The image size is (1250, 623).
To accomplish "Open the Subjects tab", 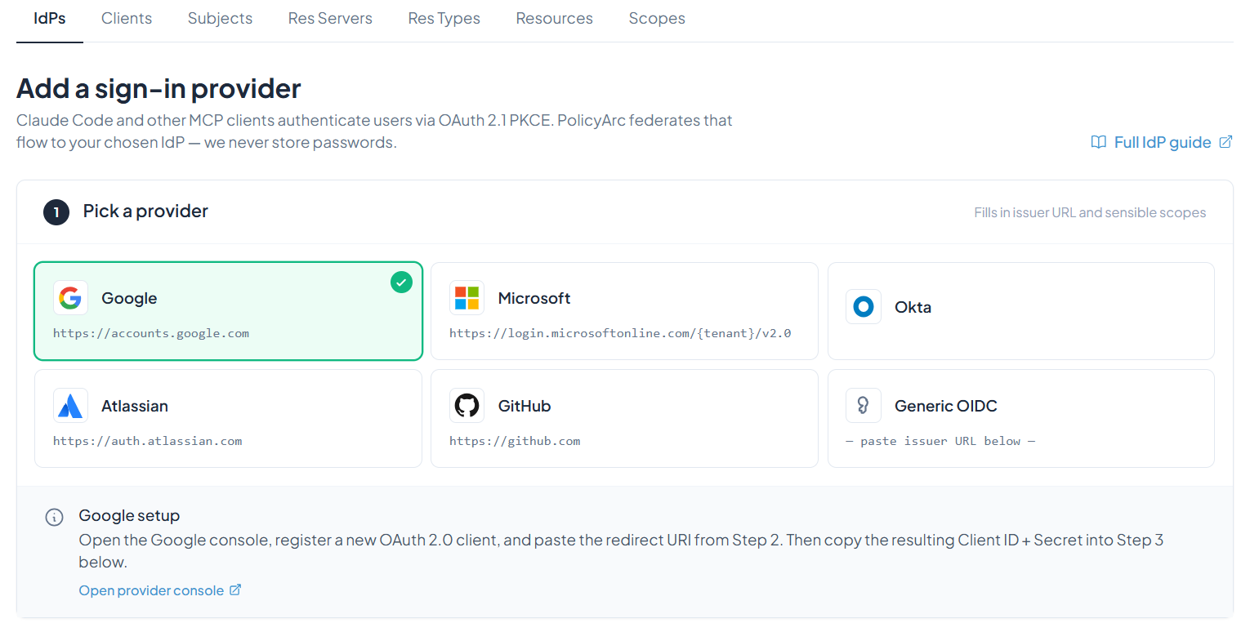I will click(220, 18).
